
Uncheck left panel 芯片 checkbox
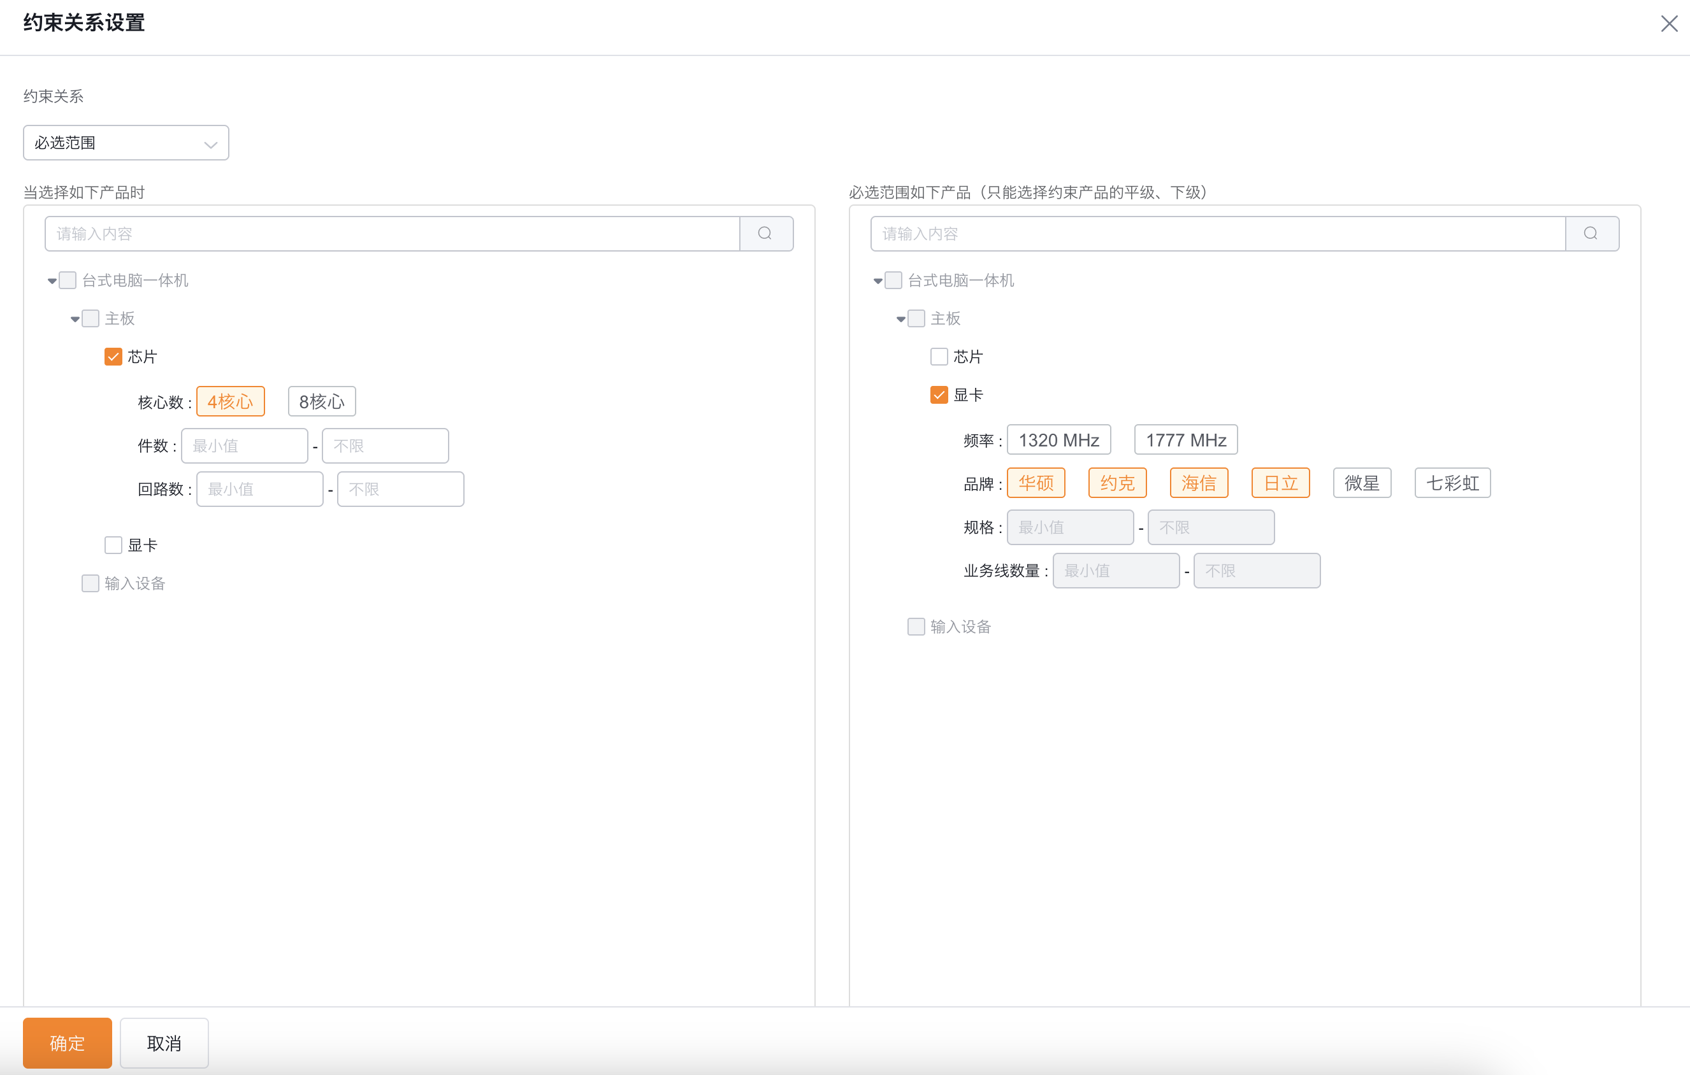(x=113, y=357)
